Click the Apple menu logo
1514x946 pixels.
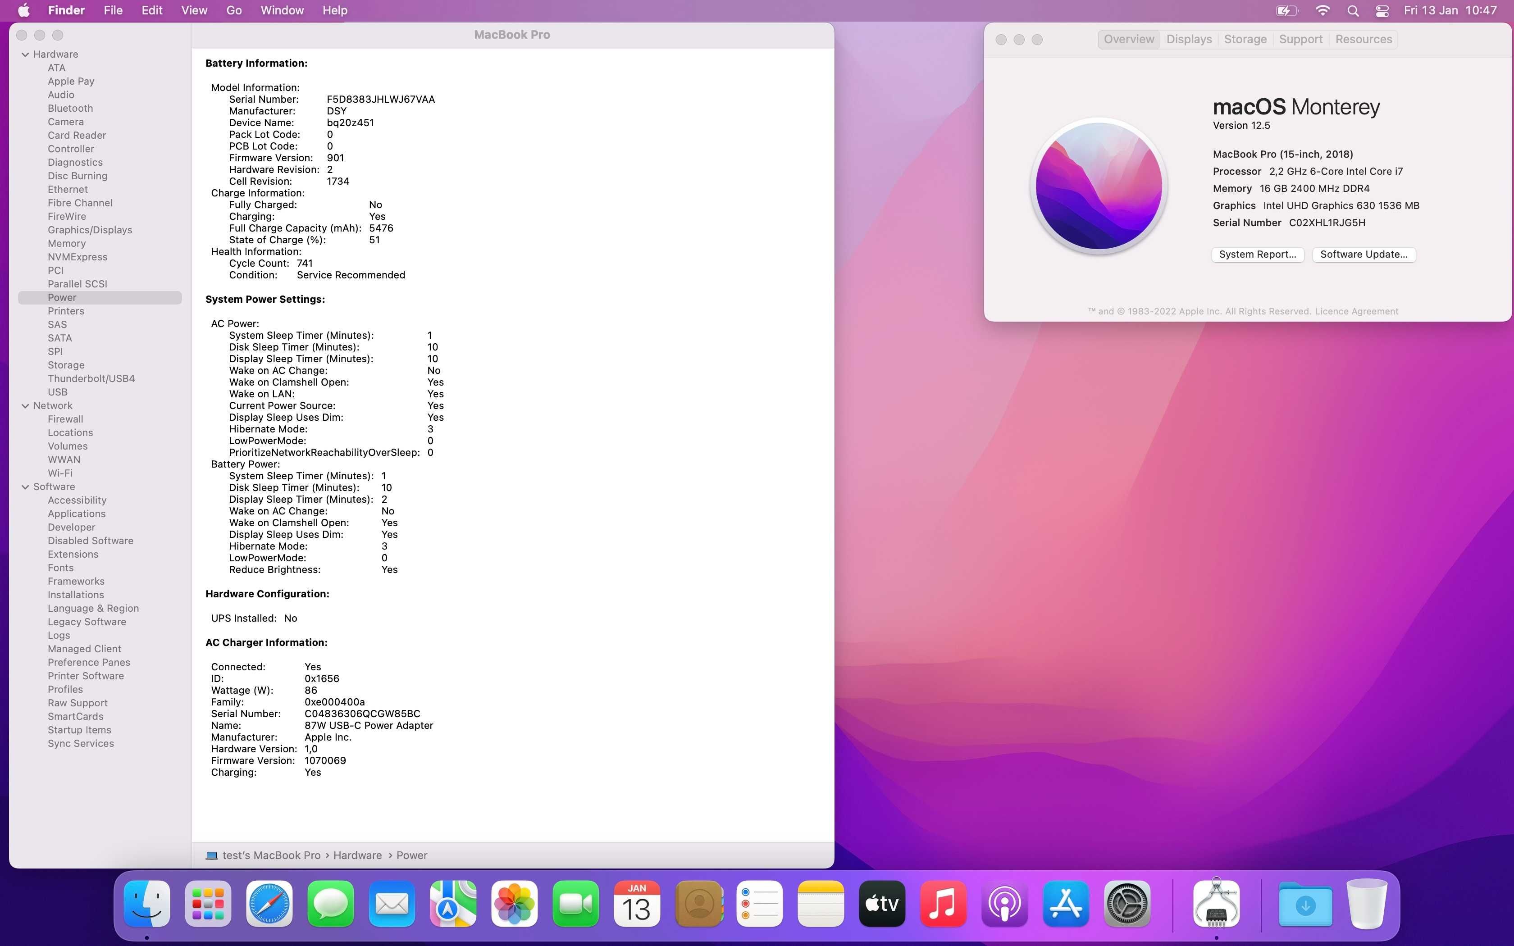pos(24,10)
